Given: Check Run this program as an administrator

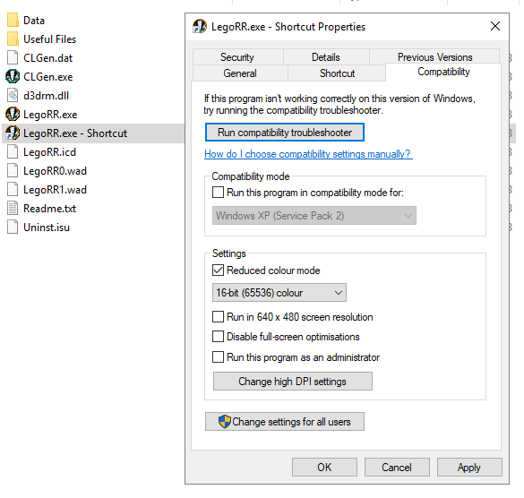Looking at the screenshot, I should click(x=218, y=357).
